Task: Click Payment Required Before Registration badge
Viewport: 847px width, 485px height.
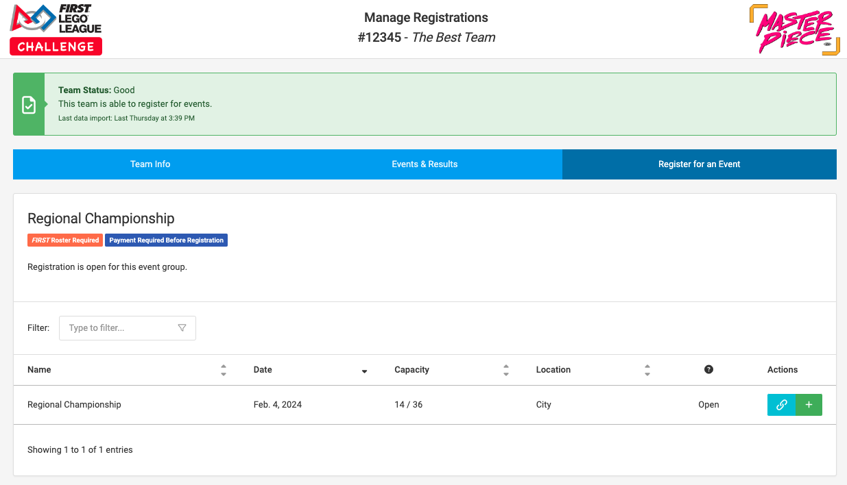Action: coord(166,240)
